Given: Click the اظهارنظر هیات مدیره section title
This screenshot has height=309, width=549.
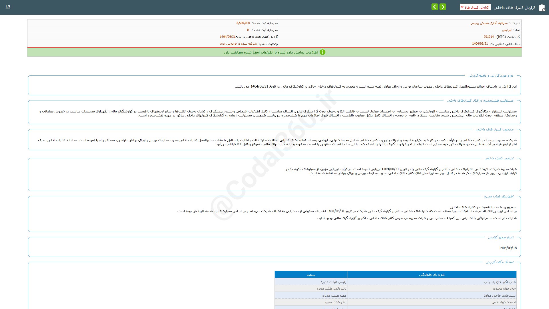Looking at the screenshot, I should click(499, 196).
